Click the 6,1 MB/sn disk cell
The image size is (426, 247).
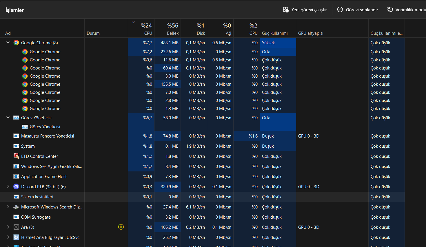pos(194,207)
